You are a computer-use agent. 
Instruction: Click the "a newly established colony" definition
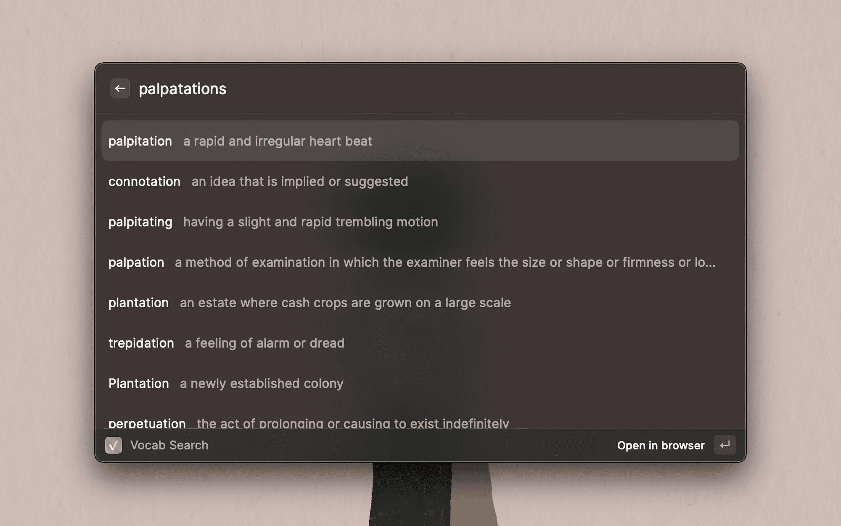click(x=262, y=383)
